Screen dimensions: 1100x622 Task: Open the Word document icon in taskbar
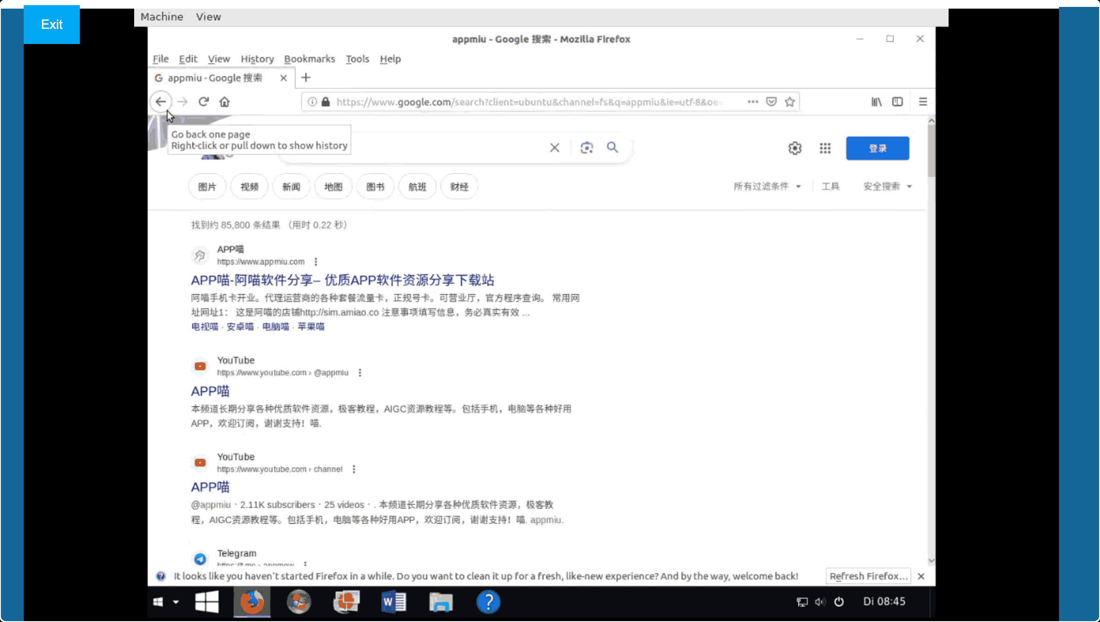(x=393, y=602)
